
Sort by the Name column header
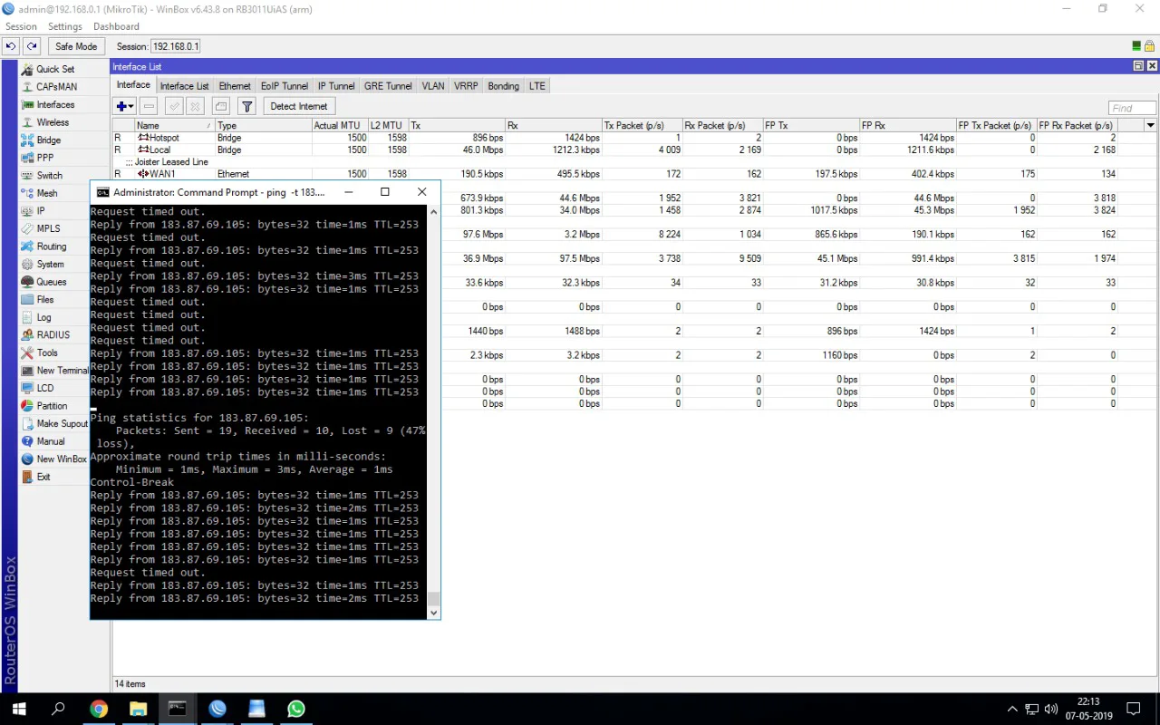174,125
